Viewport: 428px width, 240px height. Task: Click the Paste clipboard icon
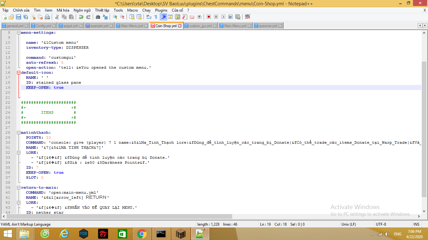71,17
